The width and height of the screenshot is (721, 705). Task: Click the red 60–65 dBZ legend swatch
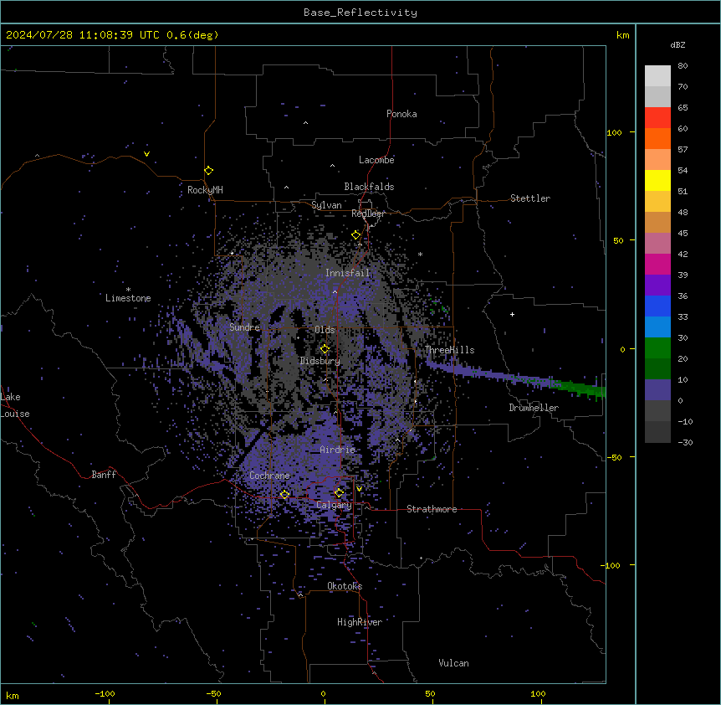click(x=657, y=118)
